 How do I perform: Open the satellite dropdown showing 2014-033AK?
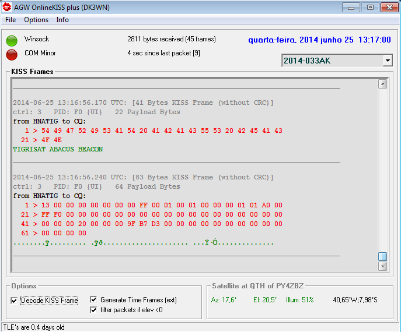pos(388,61)
